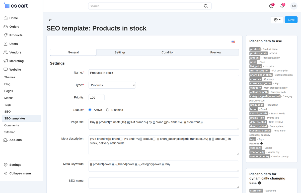
Task: Insert the search_words placeholder tag
Action: [x=259, y=113]
